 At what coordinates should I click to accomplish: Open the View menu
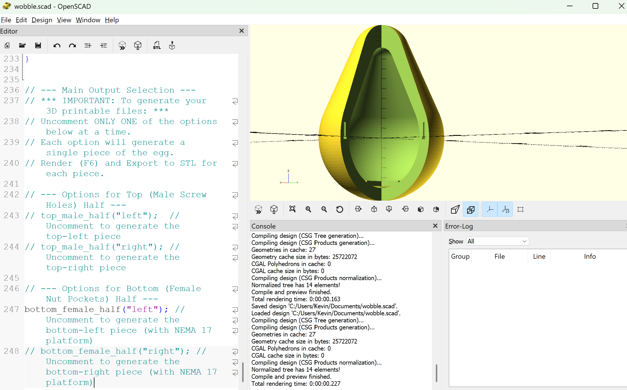point(64,20)
